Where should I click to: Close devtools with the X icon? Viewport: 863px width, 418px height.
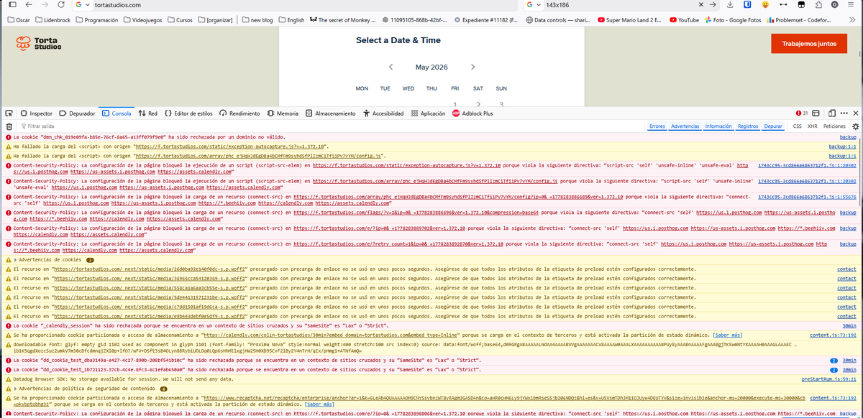[855, 113]
